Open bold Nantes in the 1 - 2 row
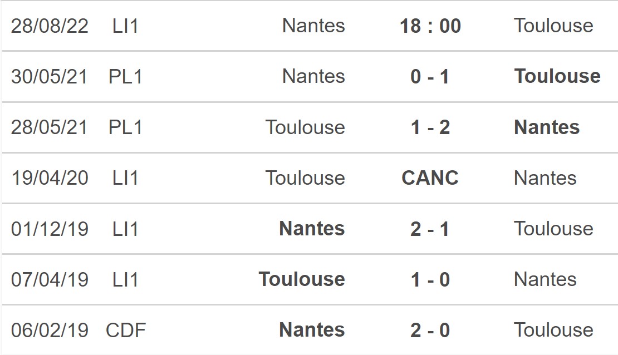 pos(547,127)
